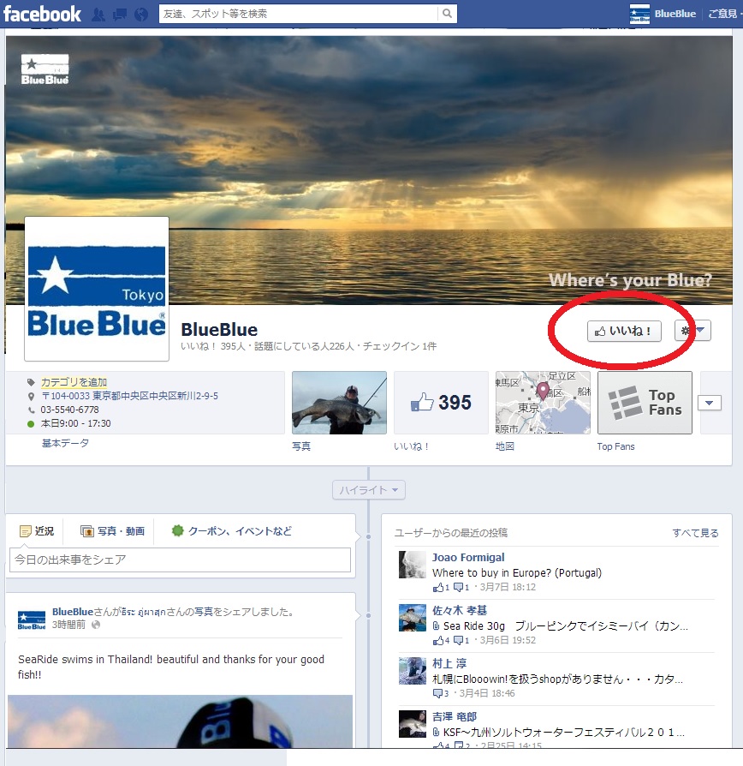Click the BlueBlue avatar in top bar
Screen dimensions: 743x766
(x=639, y=14)
